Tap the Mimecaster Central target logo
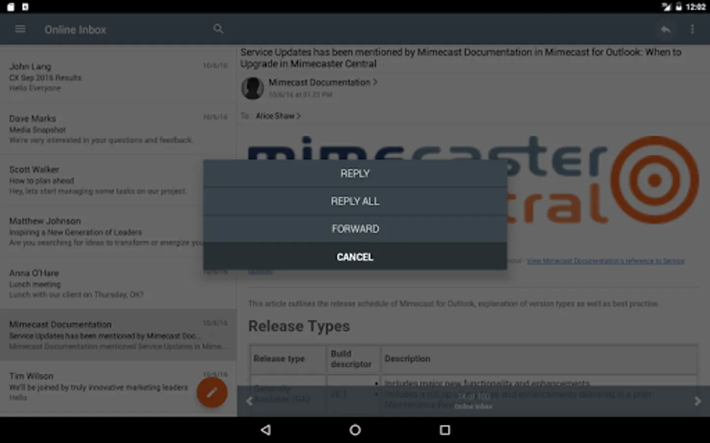 pyautogui.click(x=655, y=180)
